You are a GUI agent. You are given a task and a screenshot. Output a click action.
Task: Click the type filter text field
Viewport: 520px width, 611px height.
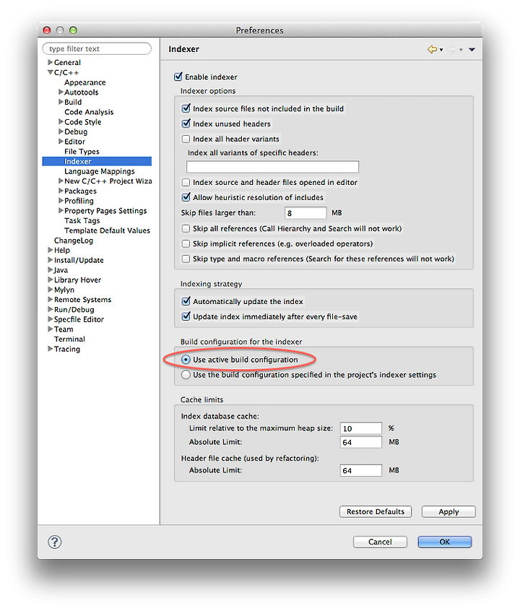97,48
